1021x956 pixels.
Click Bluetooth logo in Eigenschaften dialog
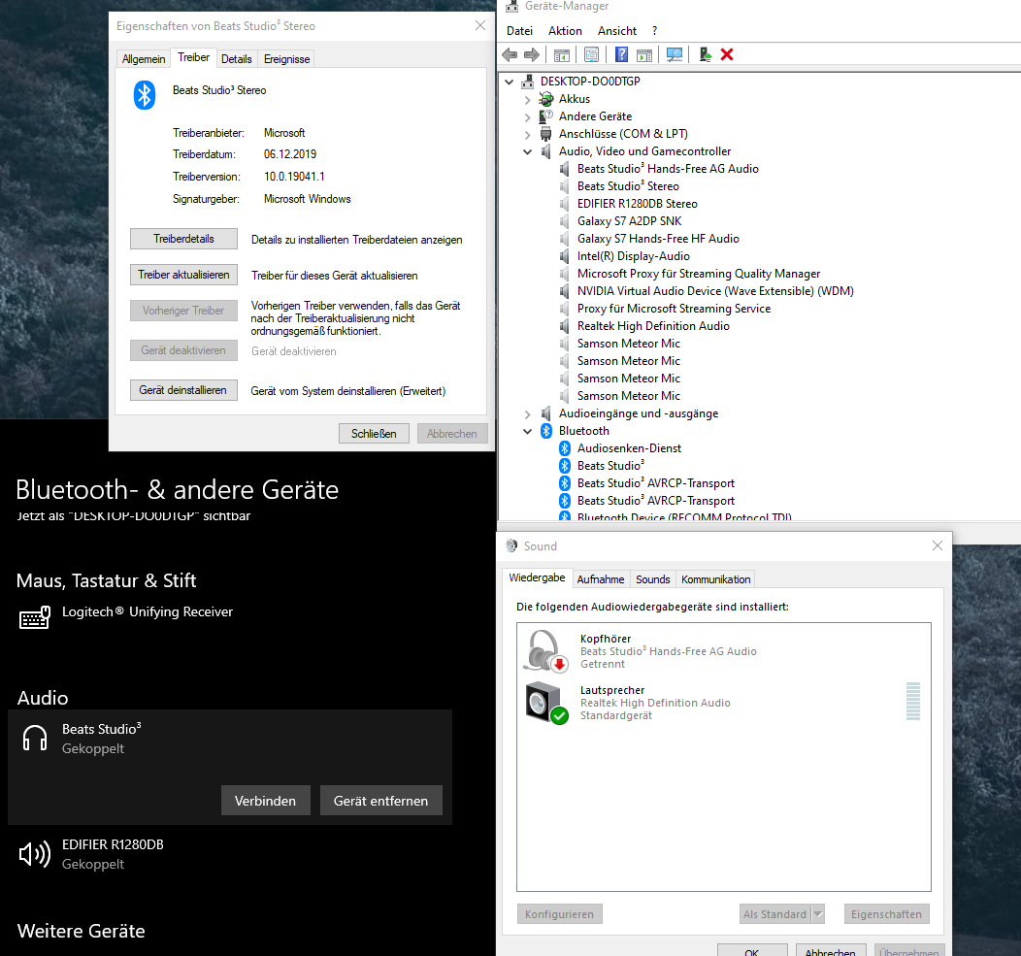click(145, 95)
